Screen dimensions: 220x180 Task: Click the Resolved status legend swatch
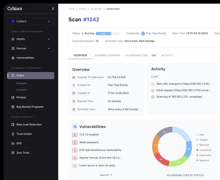click(x=197, y=145)
